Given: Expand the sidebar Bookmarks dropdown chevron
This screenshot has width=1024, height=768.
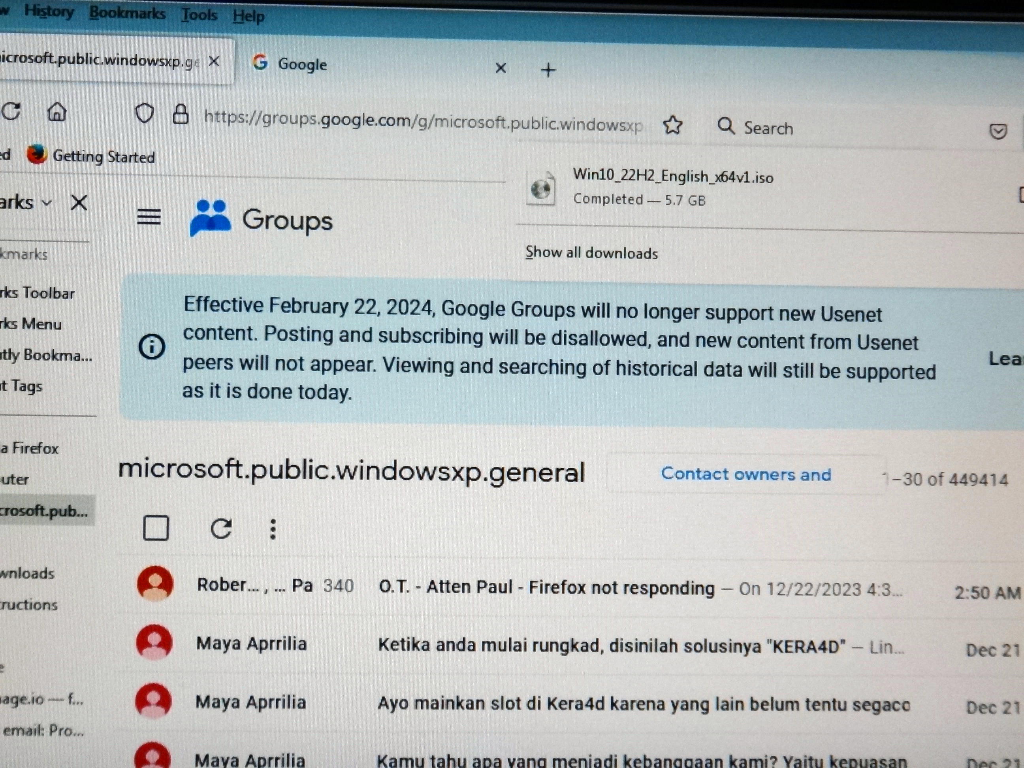Looking at the screenshot, I should pyautogui.click(x=46, y=202).
